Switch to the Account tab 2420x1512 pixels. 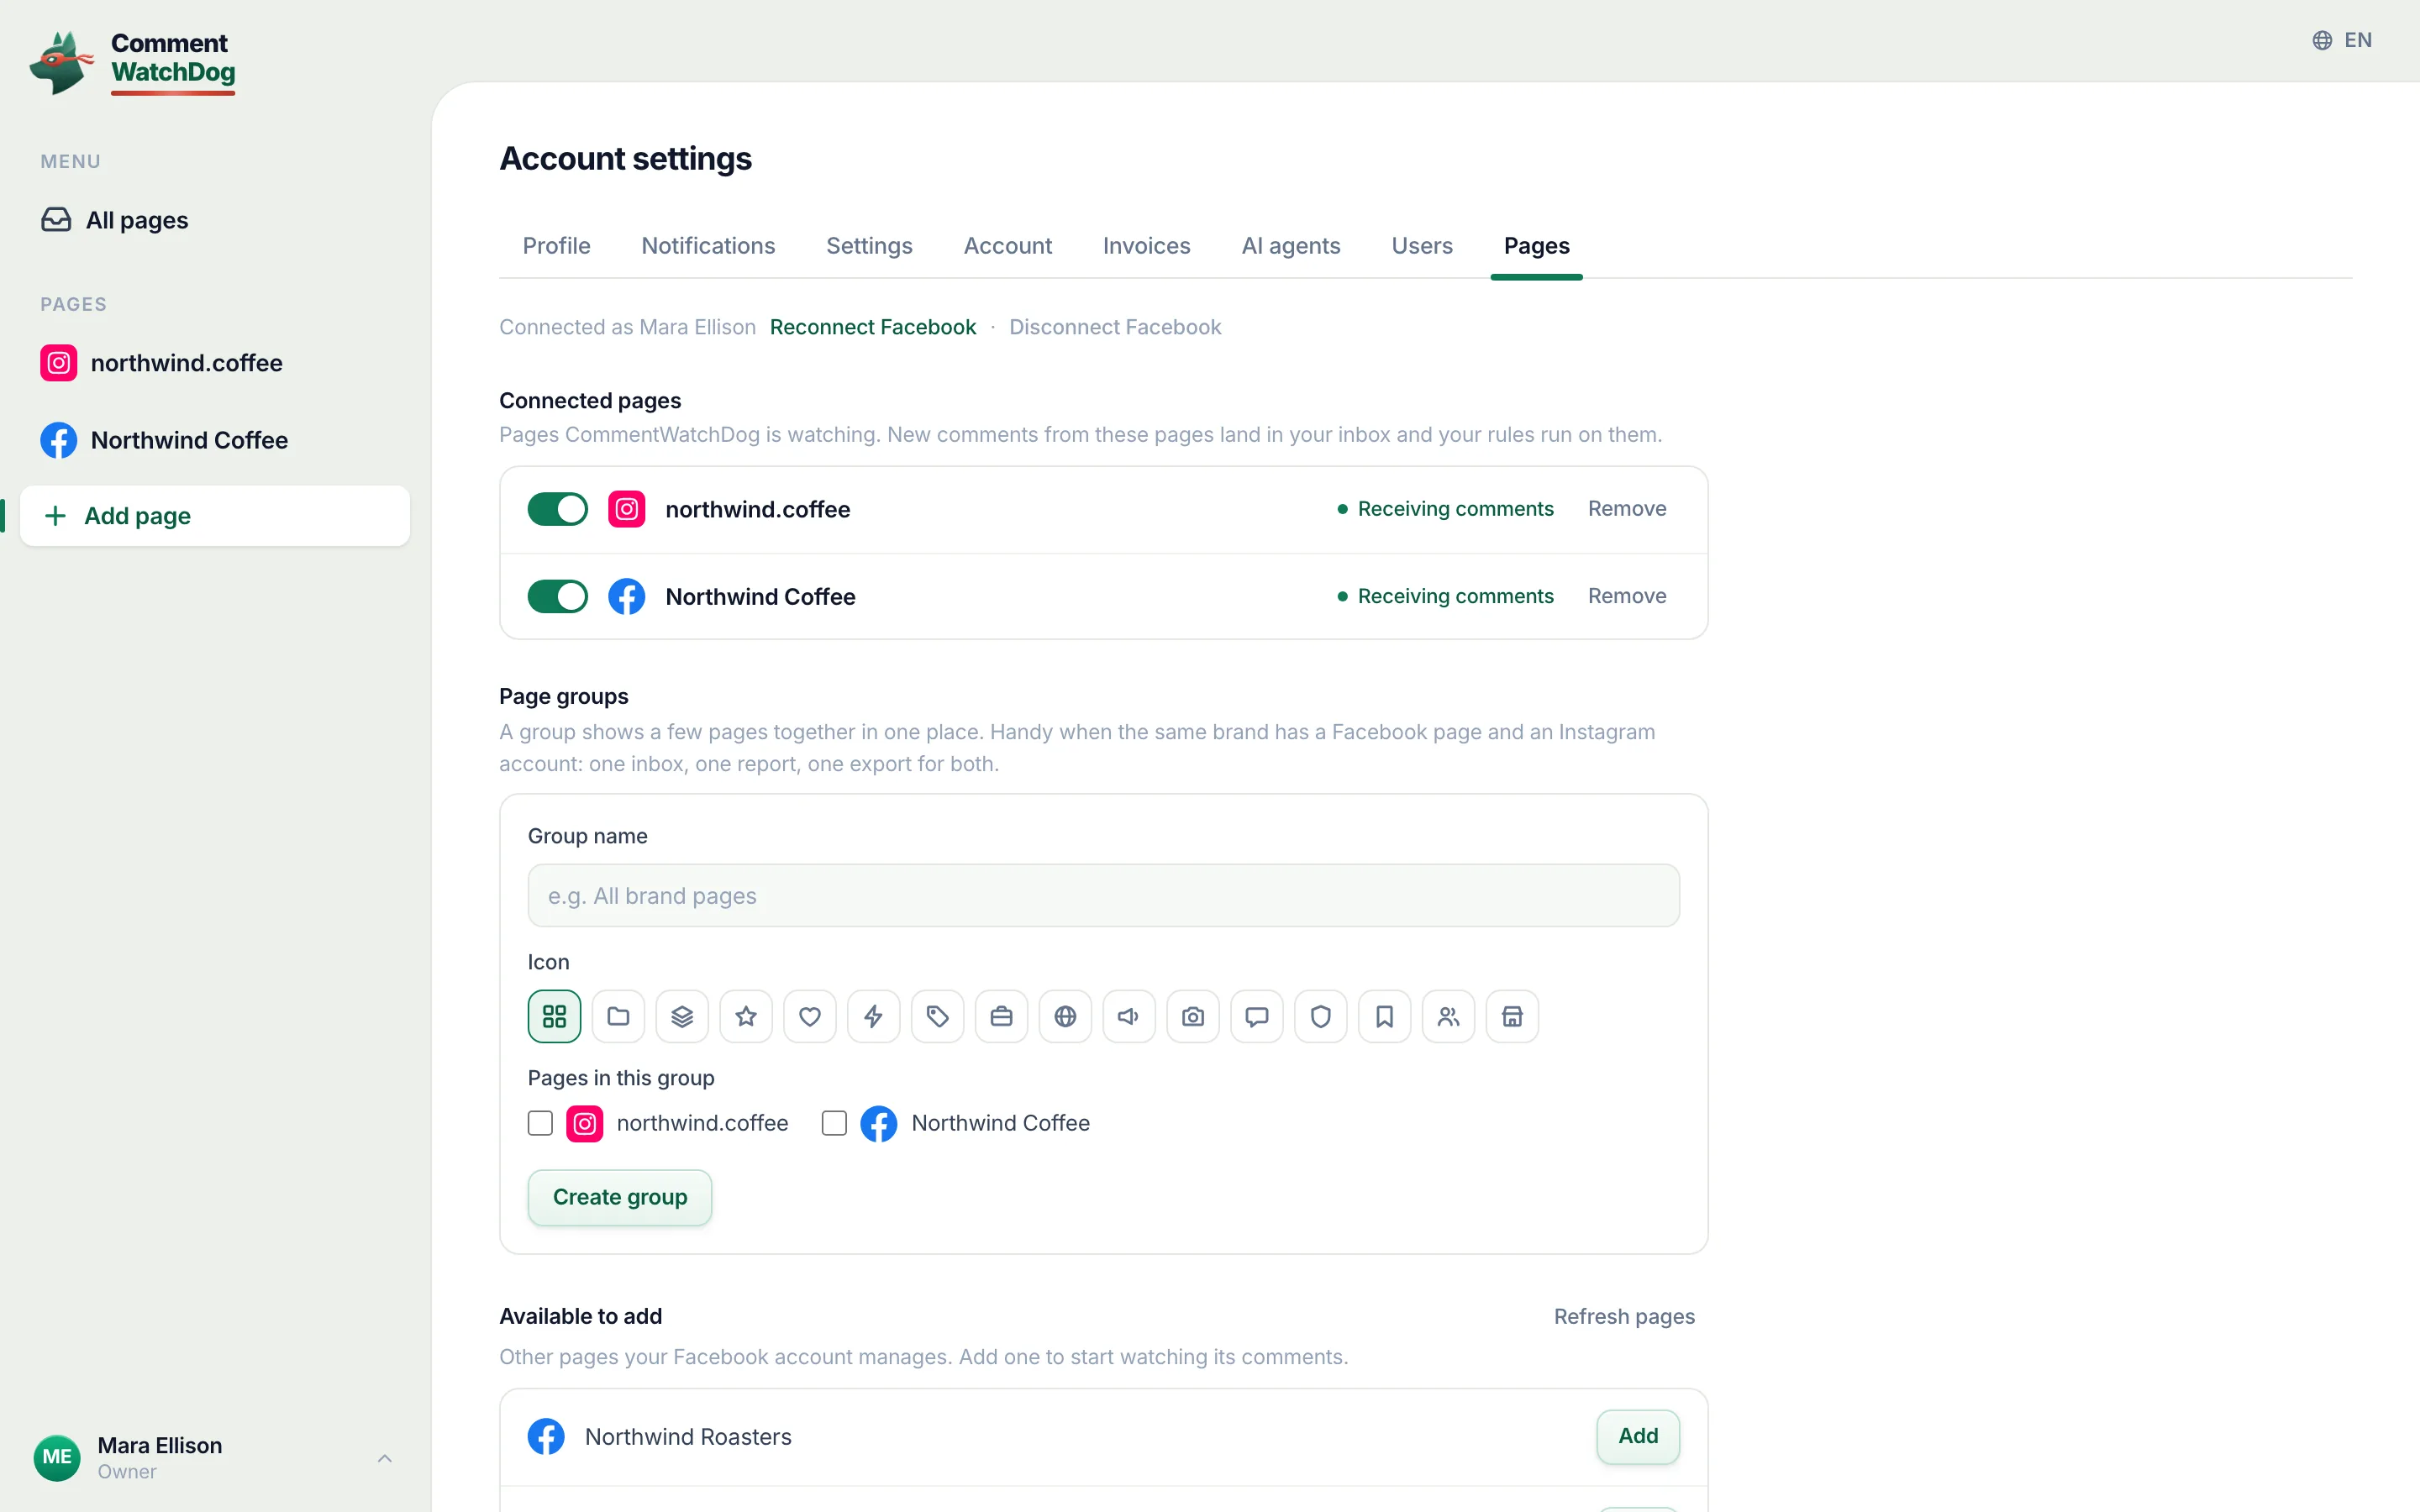click(1007, 246)
